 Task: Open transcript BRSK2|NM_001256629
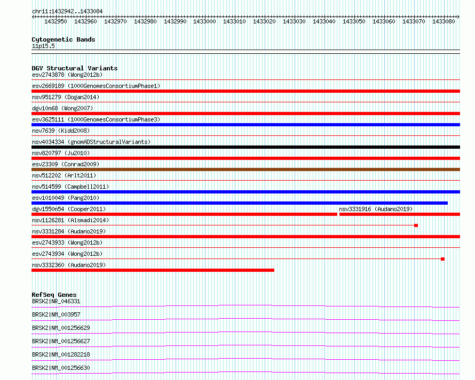pyautogui.click(x=61, y=328)
